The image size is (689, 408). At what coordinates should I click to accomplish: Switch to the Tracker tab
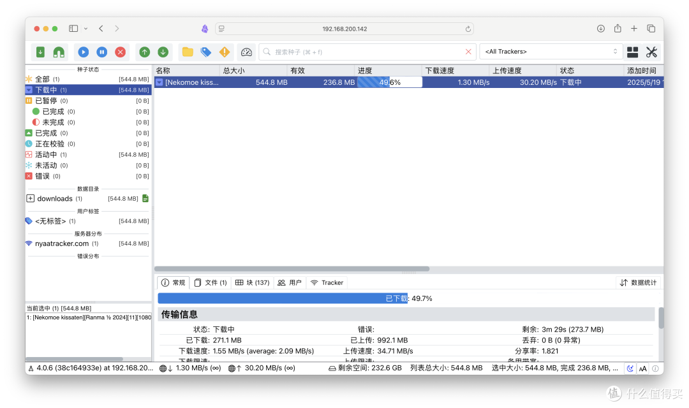[327, 282]
